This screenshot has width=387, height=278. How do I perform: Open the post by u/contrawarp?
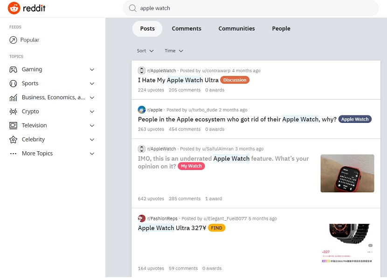click(177, 80)
